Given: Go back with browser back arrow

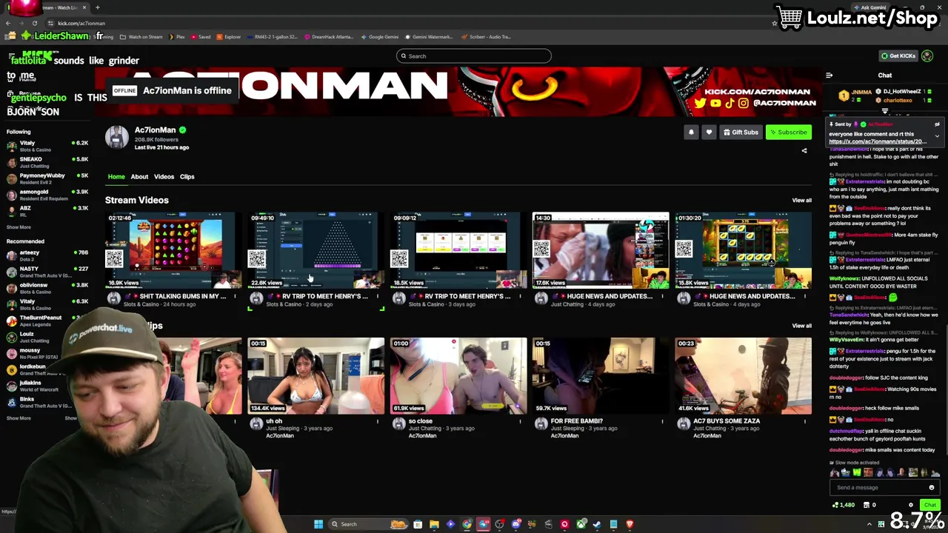Looking at the screenshot, I should tap(8, 23).
